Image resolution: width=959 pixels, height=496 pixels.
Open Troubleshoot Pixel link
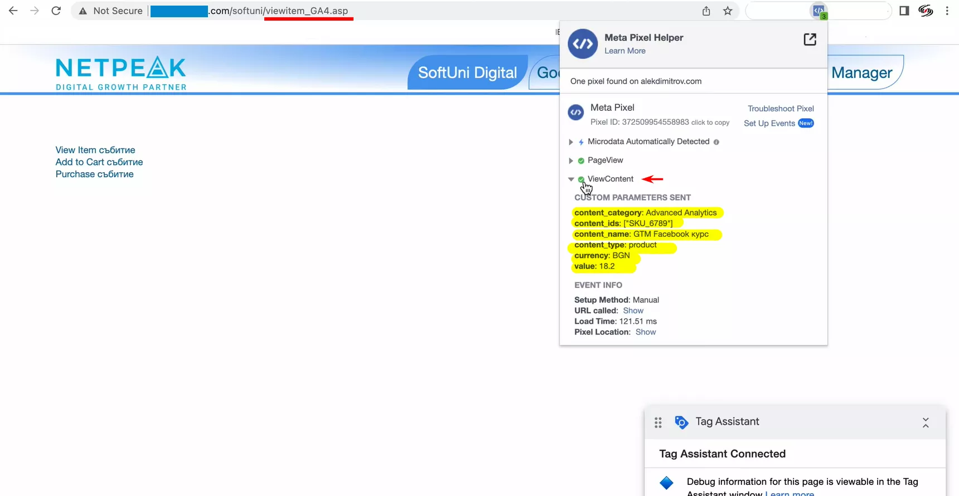tap(781, 109)
